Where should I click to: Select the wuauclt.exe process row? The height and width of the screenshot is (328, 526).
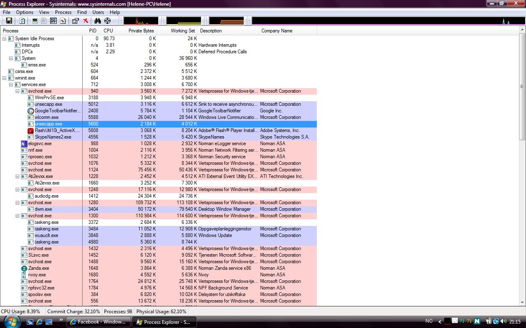[x=159, y=235]
